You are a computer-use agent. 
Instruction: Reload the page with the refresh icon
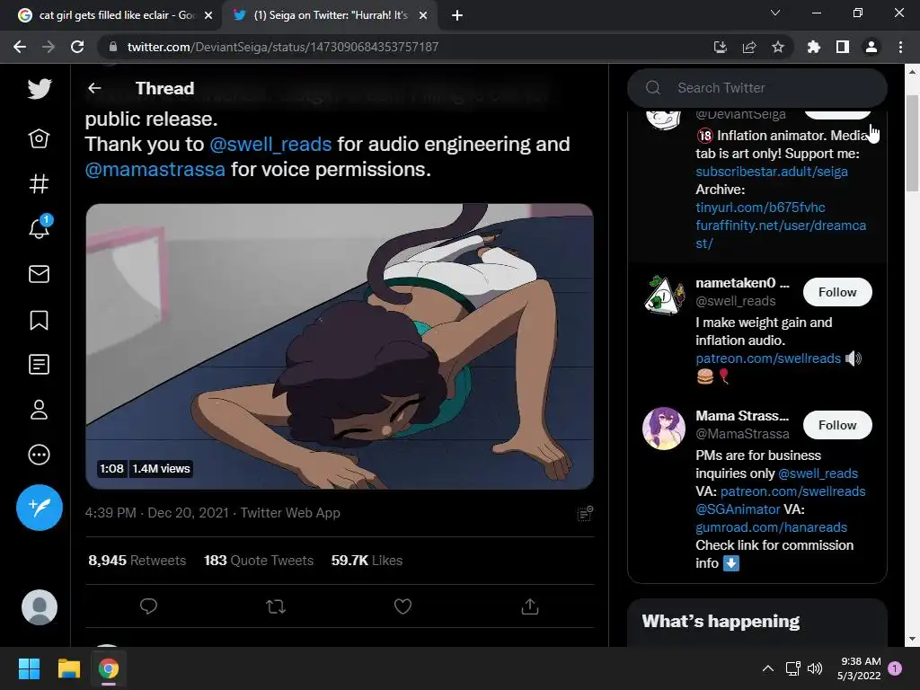77,47
